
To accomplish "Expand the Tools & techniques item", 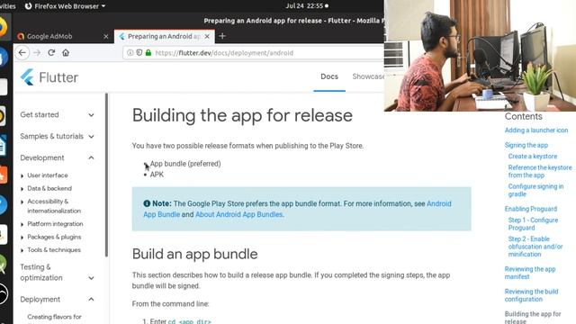I will [x=50, y=250].
